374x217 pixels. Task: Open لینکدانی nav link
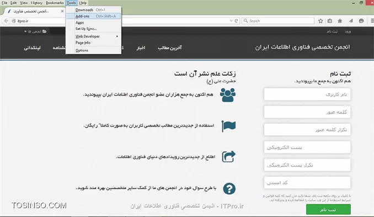tap(32, 47)
